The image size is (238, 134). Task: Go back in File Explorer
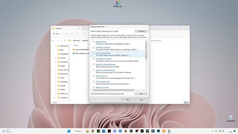pos(53,41)
